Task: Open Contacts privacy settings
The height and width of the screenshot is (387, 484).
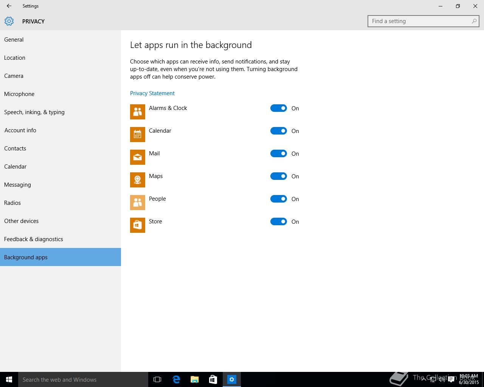Action: click(x=60, y=149)
